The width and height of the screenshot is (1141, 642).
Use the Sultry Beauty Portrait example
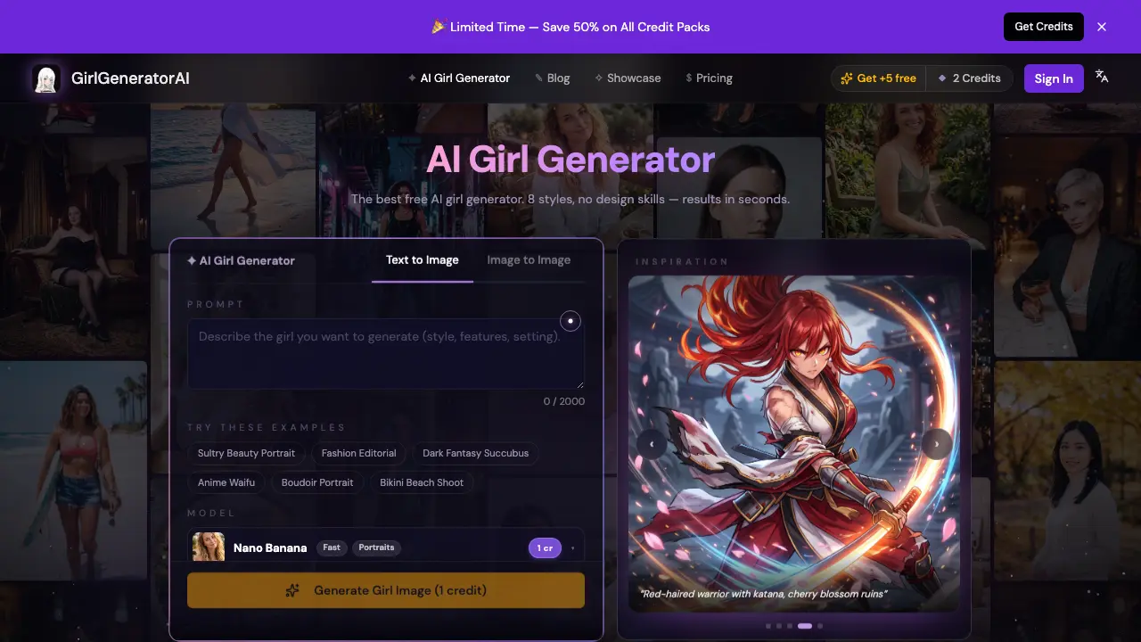(x=246, y=453)
